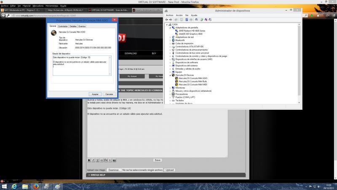Open the DOWNLOAD link on VirtualDJ site
This screenshot has width=337, height=190.
pyautogui.click(x=131, y=54)
